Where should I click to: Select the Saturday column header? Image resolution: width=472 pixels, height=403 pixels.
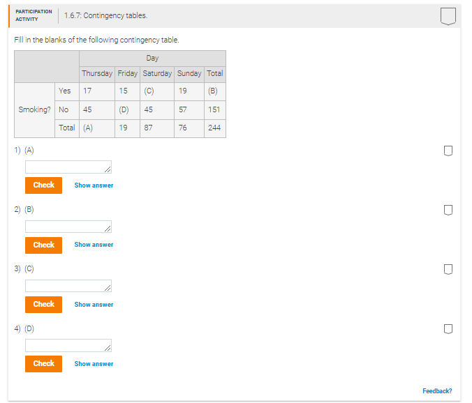click(157, 74)
